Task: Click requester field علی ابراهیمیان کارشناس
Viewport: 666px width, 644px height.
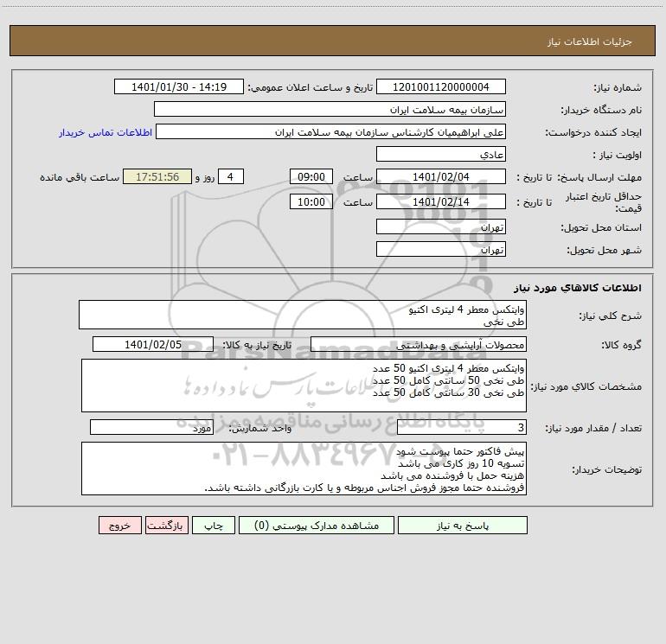Action: (x=330, y=131)
